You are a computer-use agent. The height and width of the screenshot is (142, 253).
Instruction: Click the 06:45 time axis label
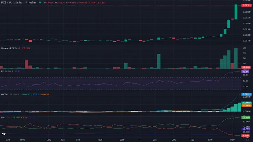point(155,140)
